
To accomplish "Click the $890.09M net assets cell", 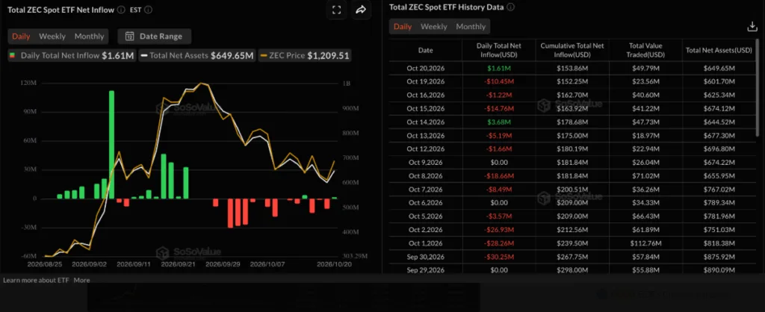I will [x=719, y=270].
